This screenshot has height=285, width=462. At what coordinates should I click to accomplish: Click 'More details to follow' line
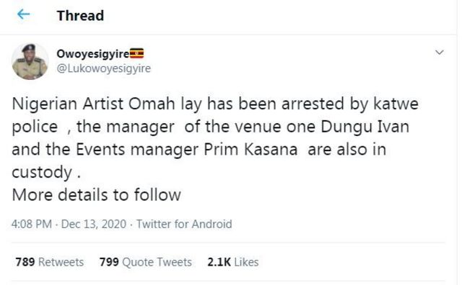pos(96,195)
